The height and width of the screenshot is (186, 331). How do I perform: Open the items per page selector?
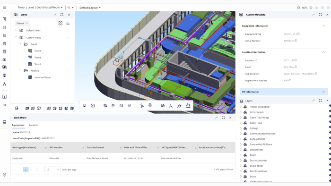pyautogui.click(x=52, y=169)
